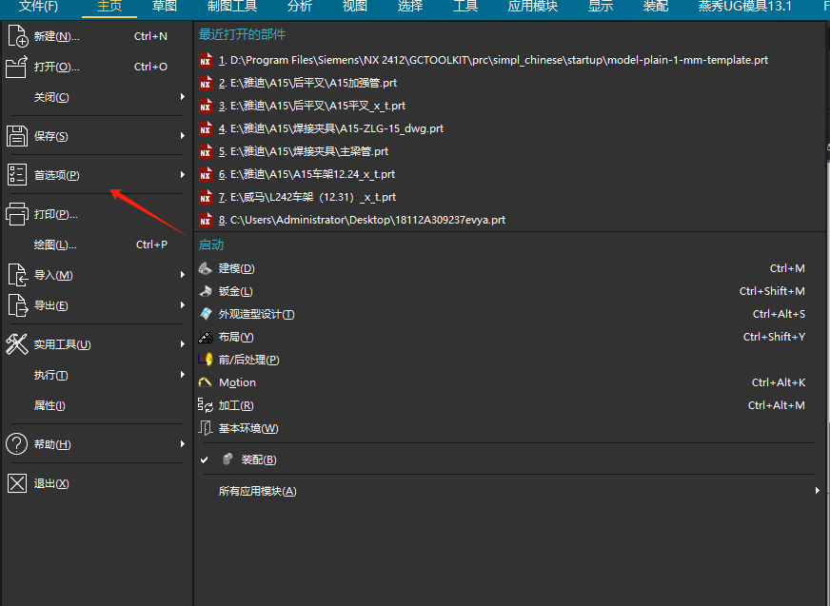Click the Exit X icon
Screen dimensions: 830x606
click(x=17, y=483)
